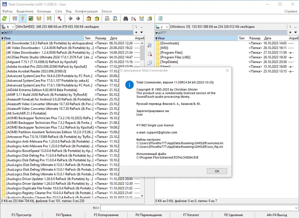This screenshot has width=299, height=218.
Task: Open the left drive dropdown showing h
Action: click(8, 27)
